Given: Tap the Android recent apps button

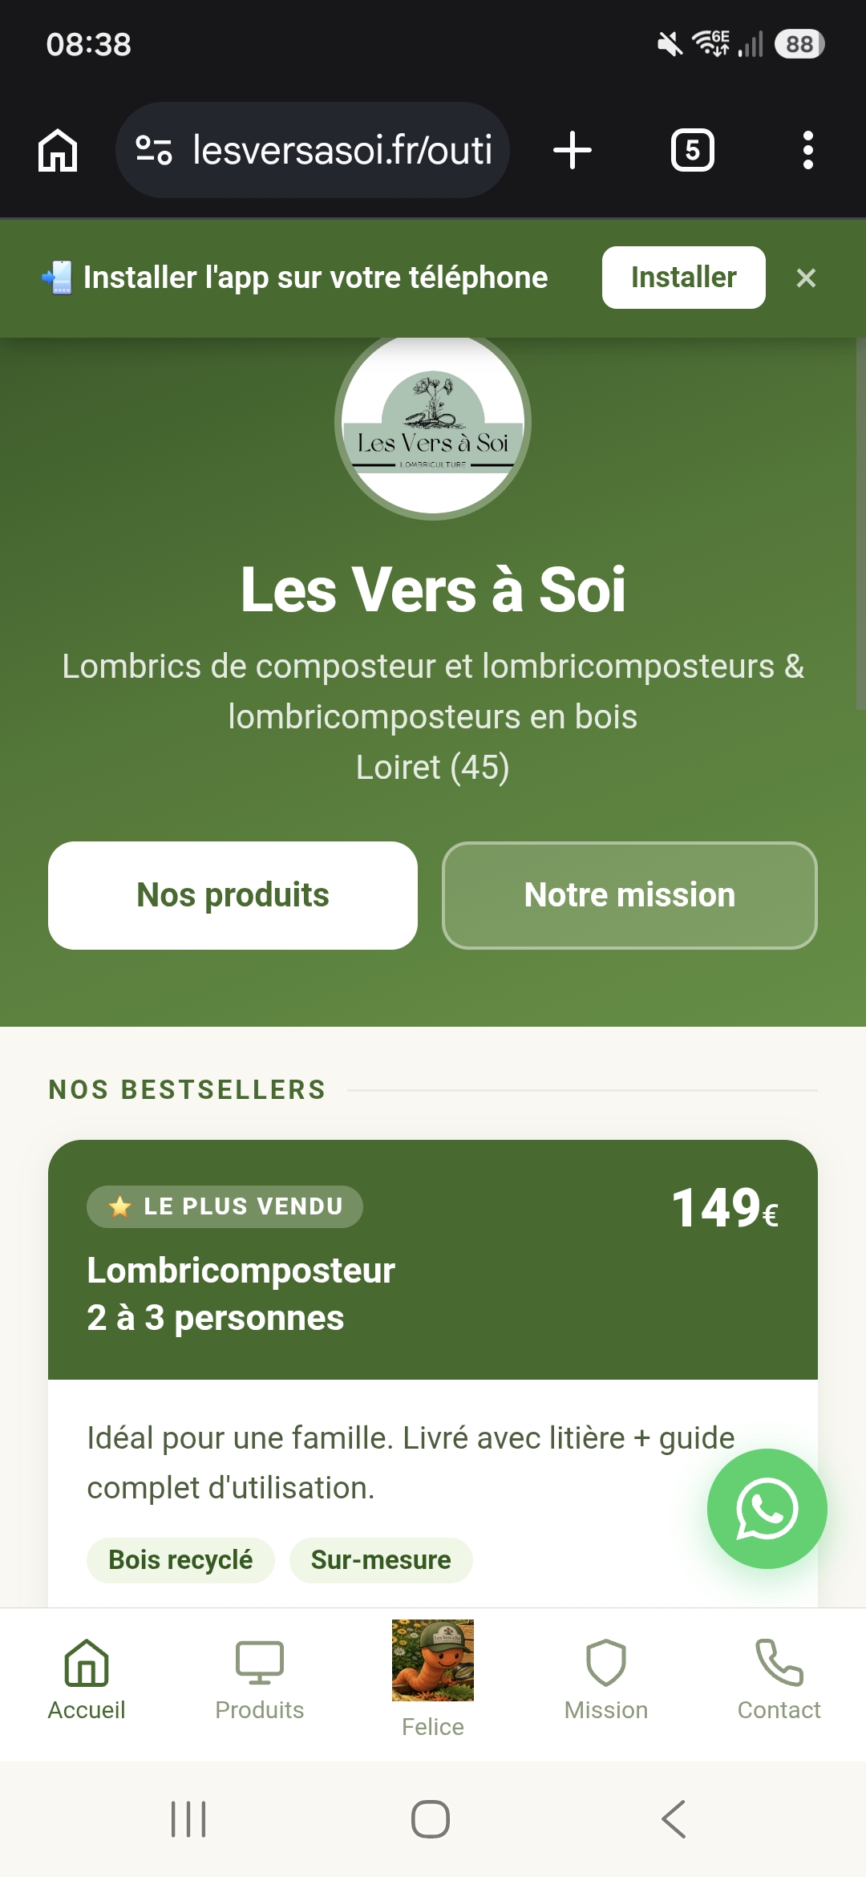Looking at the screenshot, I should (189, 1818).
